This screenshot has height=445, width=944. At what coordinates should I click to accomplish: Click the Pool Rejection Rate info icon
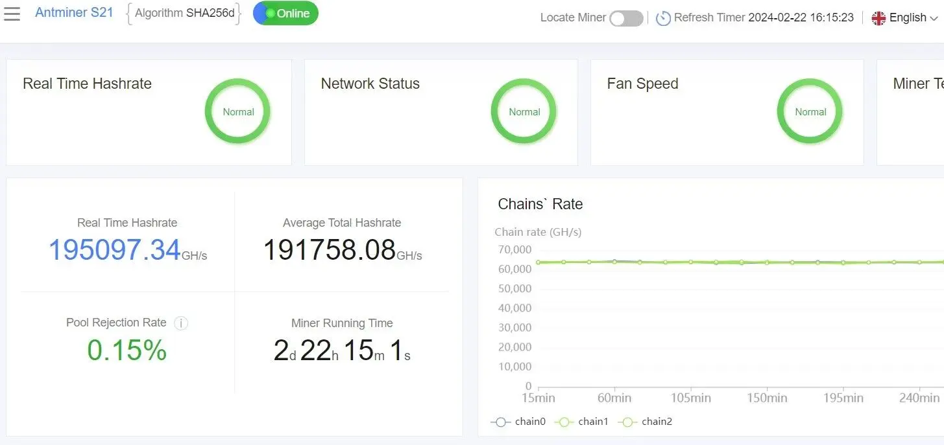(x=181, y=323)
